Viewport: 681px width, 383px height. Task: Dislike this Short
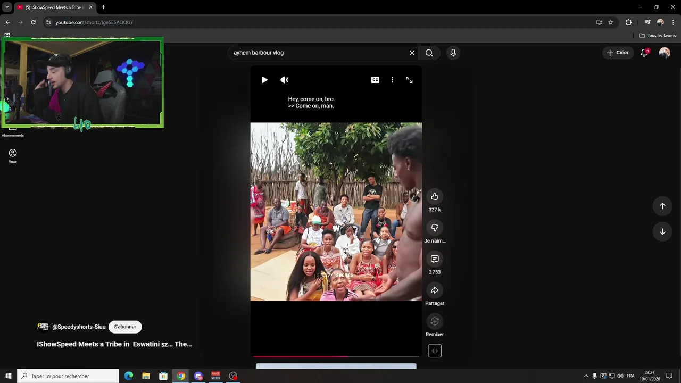click(x=435, y=228)
